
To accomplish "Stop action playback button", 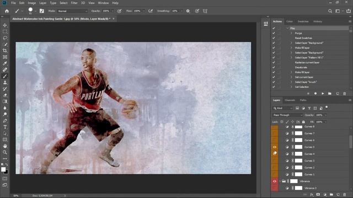I will tap(308, 94).
